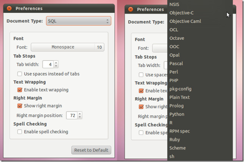
Task: Select Scheme from the list
Action: click(200, 148)
